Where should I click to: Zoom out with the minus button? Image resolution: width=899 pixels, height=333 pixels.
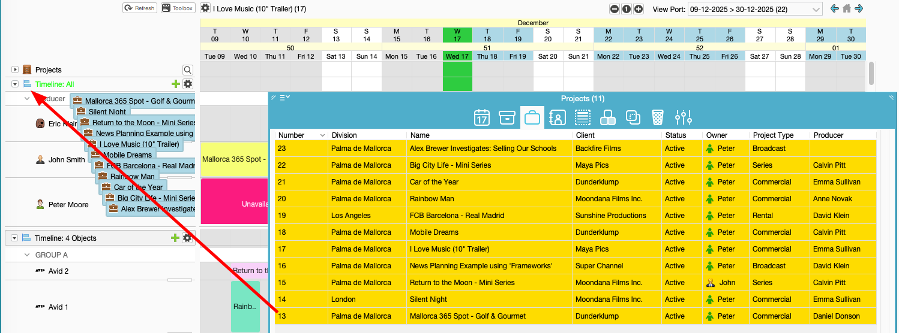click(x=615, y=9)
